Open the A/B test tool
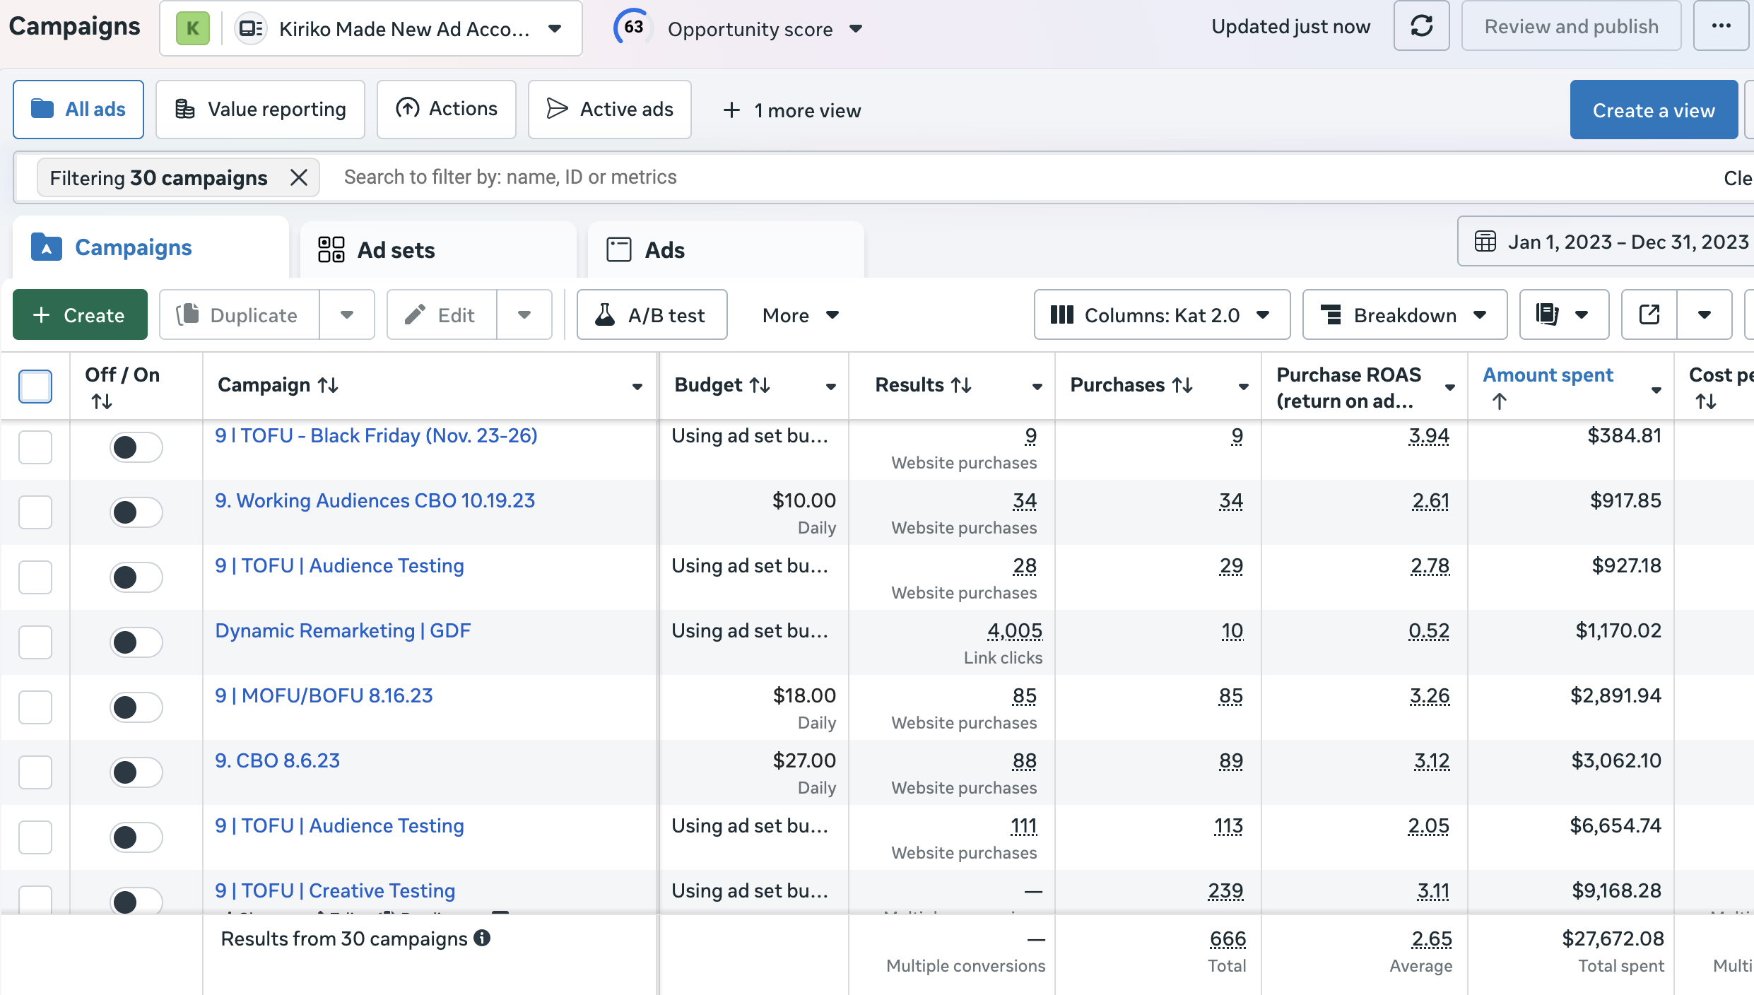Screen dimensions: 1754x995 point(651,314)
